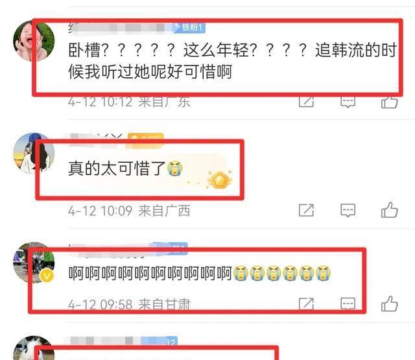Like the comment from 甘肃

coord(389,304)
